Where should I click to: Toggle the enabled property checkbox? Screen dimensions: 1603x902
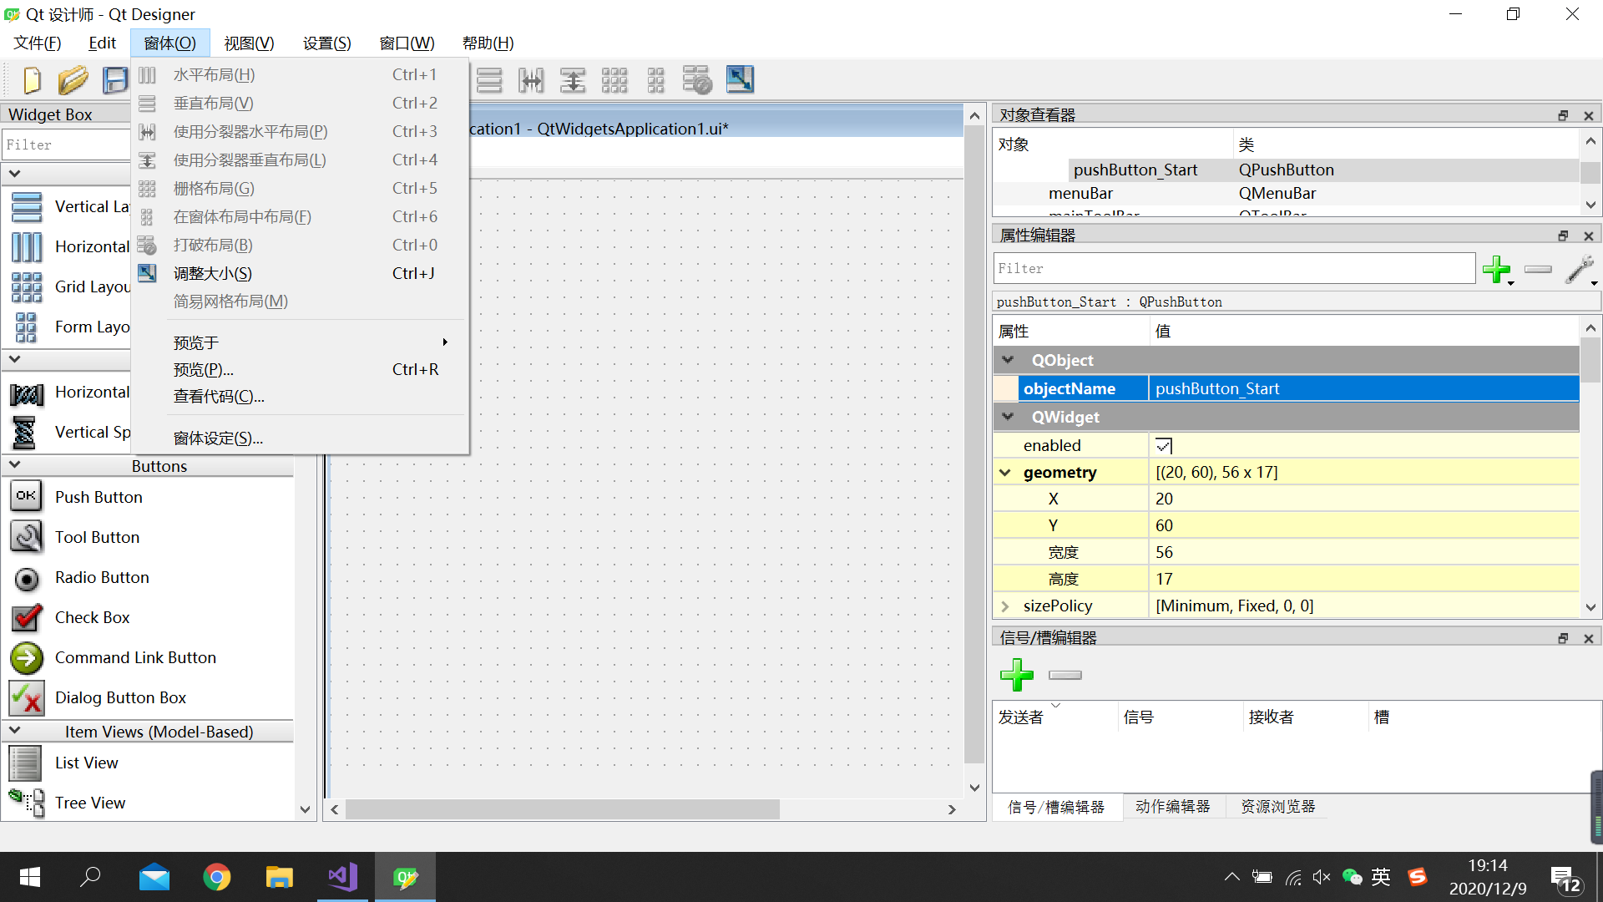pos(1164,446)
